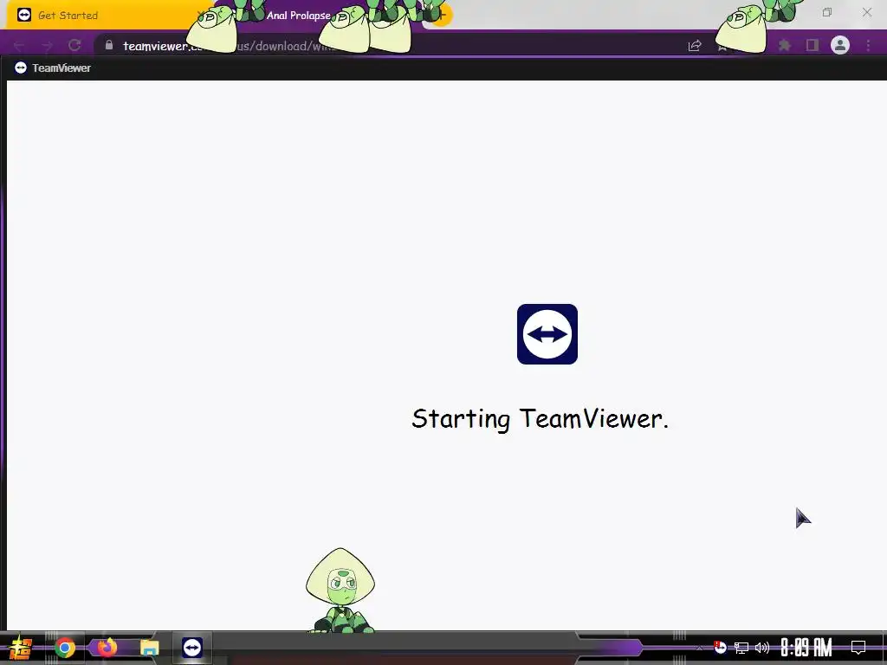Open network settings from the tray
Image resolution: width=887 pixels, height=665 pixels.
click(x=741, y=648)
